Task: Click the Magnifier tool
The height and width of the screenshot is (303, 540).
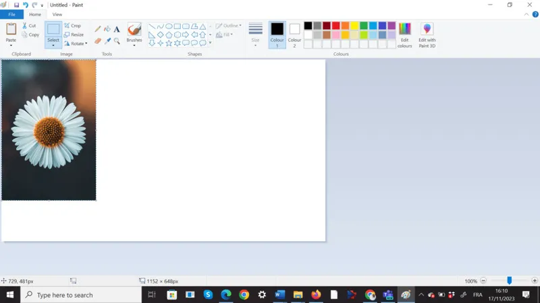Action: click(x=117, y=41)
